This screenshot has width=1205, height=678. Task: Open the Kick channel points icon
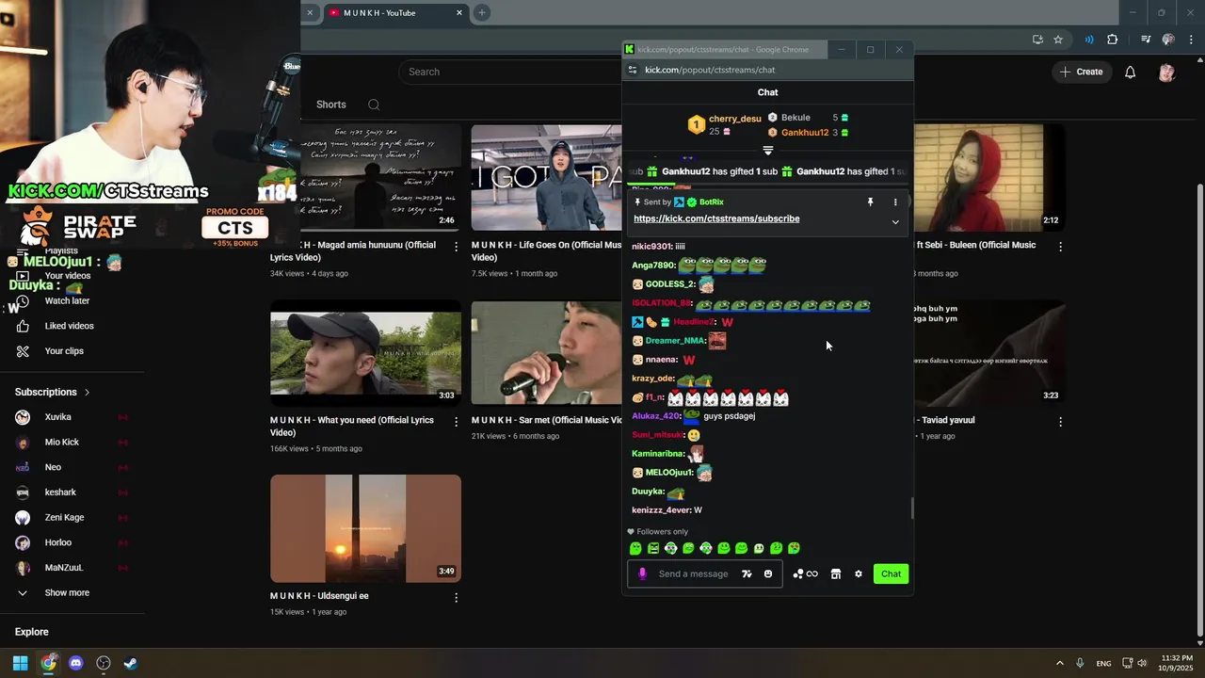tap(805, 573)
